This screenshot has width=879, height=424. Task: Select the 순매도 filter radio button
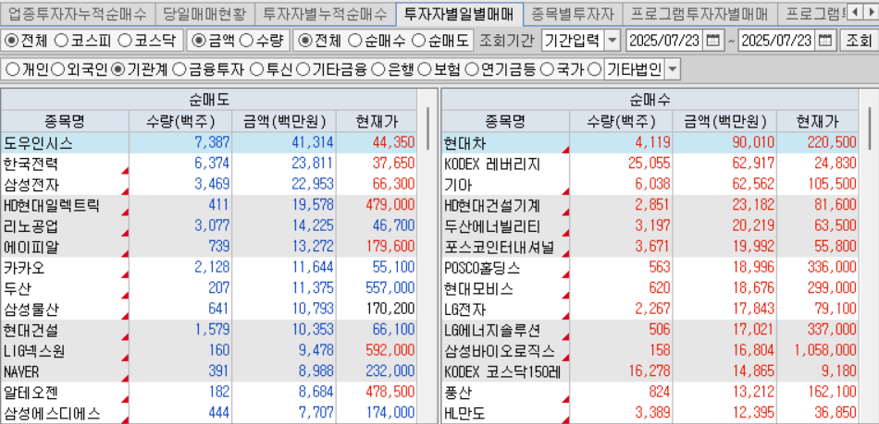click(440, 41)
